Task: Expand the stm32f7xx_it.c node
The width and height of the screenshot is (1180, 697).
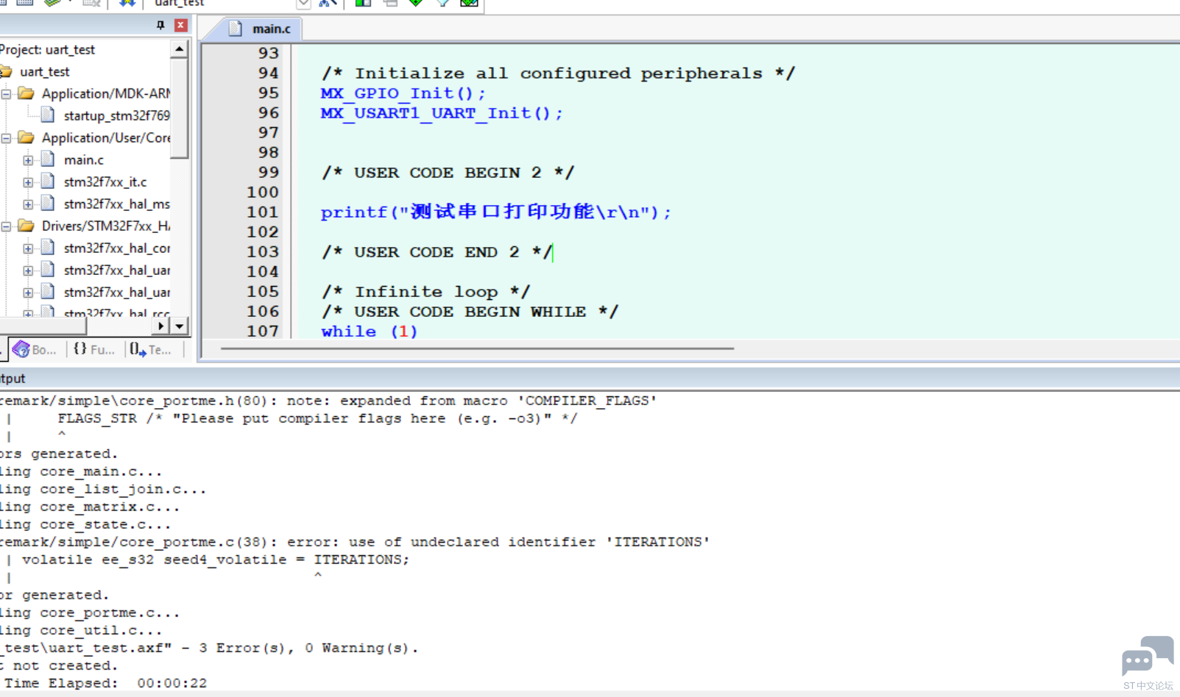Action: pyautogui.click(x=28, y=182)
